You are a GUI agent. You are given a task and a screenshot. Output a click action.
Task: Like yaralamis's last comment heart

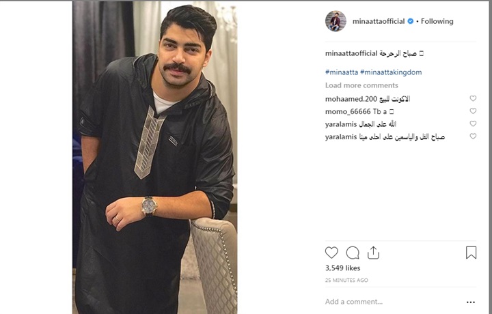(x=473, y=137)
